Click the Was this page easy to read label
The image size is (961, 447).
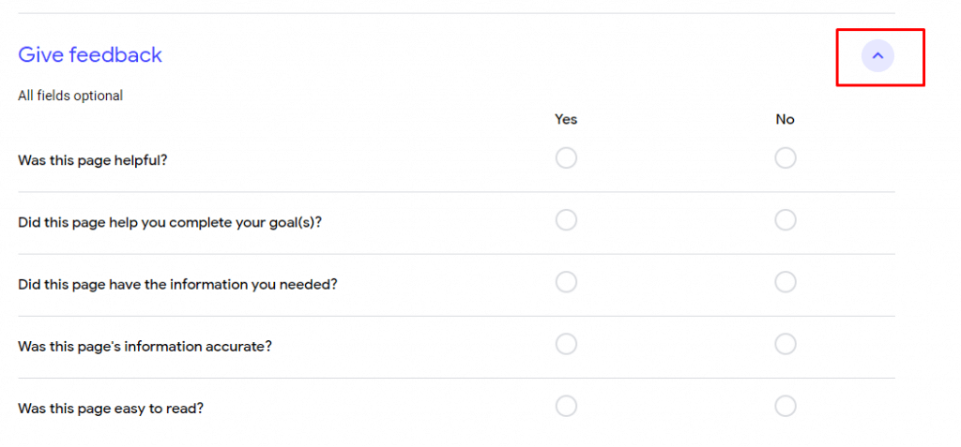[111, 409]
